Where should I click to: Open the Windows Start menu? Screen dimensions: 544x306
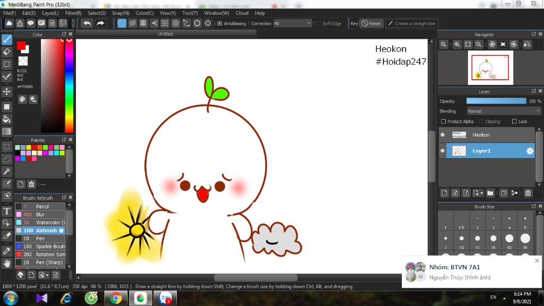coord(10,298)
